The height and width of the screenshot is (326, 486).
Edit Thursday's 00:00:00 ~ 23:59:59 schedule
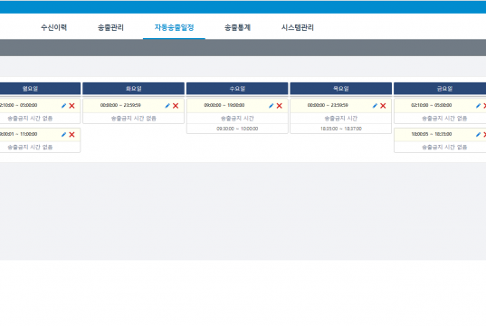pyautogui.click(x=375, y=106)
